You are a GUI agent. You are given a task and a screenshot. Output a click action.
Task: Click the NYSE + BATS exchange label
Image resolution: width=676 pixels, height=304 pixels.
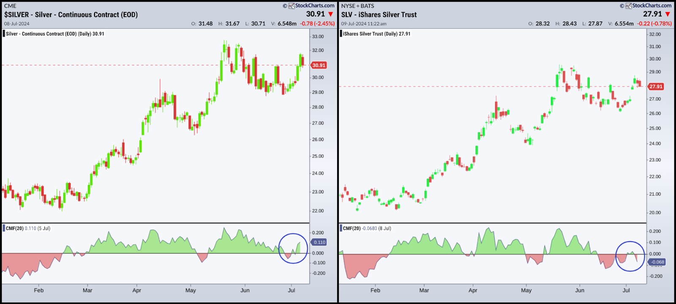coord(357,6)
